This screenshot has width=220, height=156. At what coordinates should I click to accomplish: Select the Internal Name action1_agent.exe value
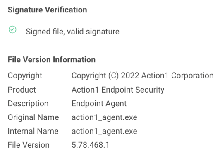point(104,132)
